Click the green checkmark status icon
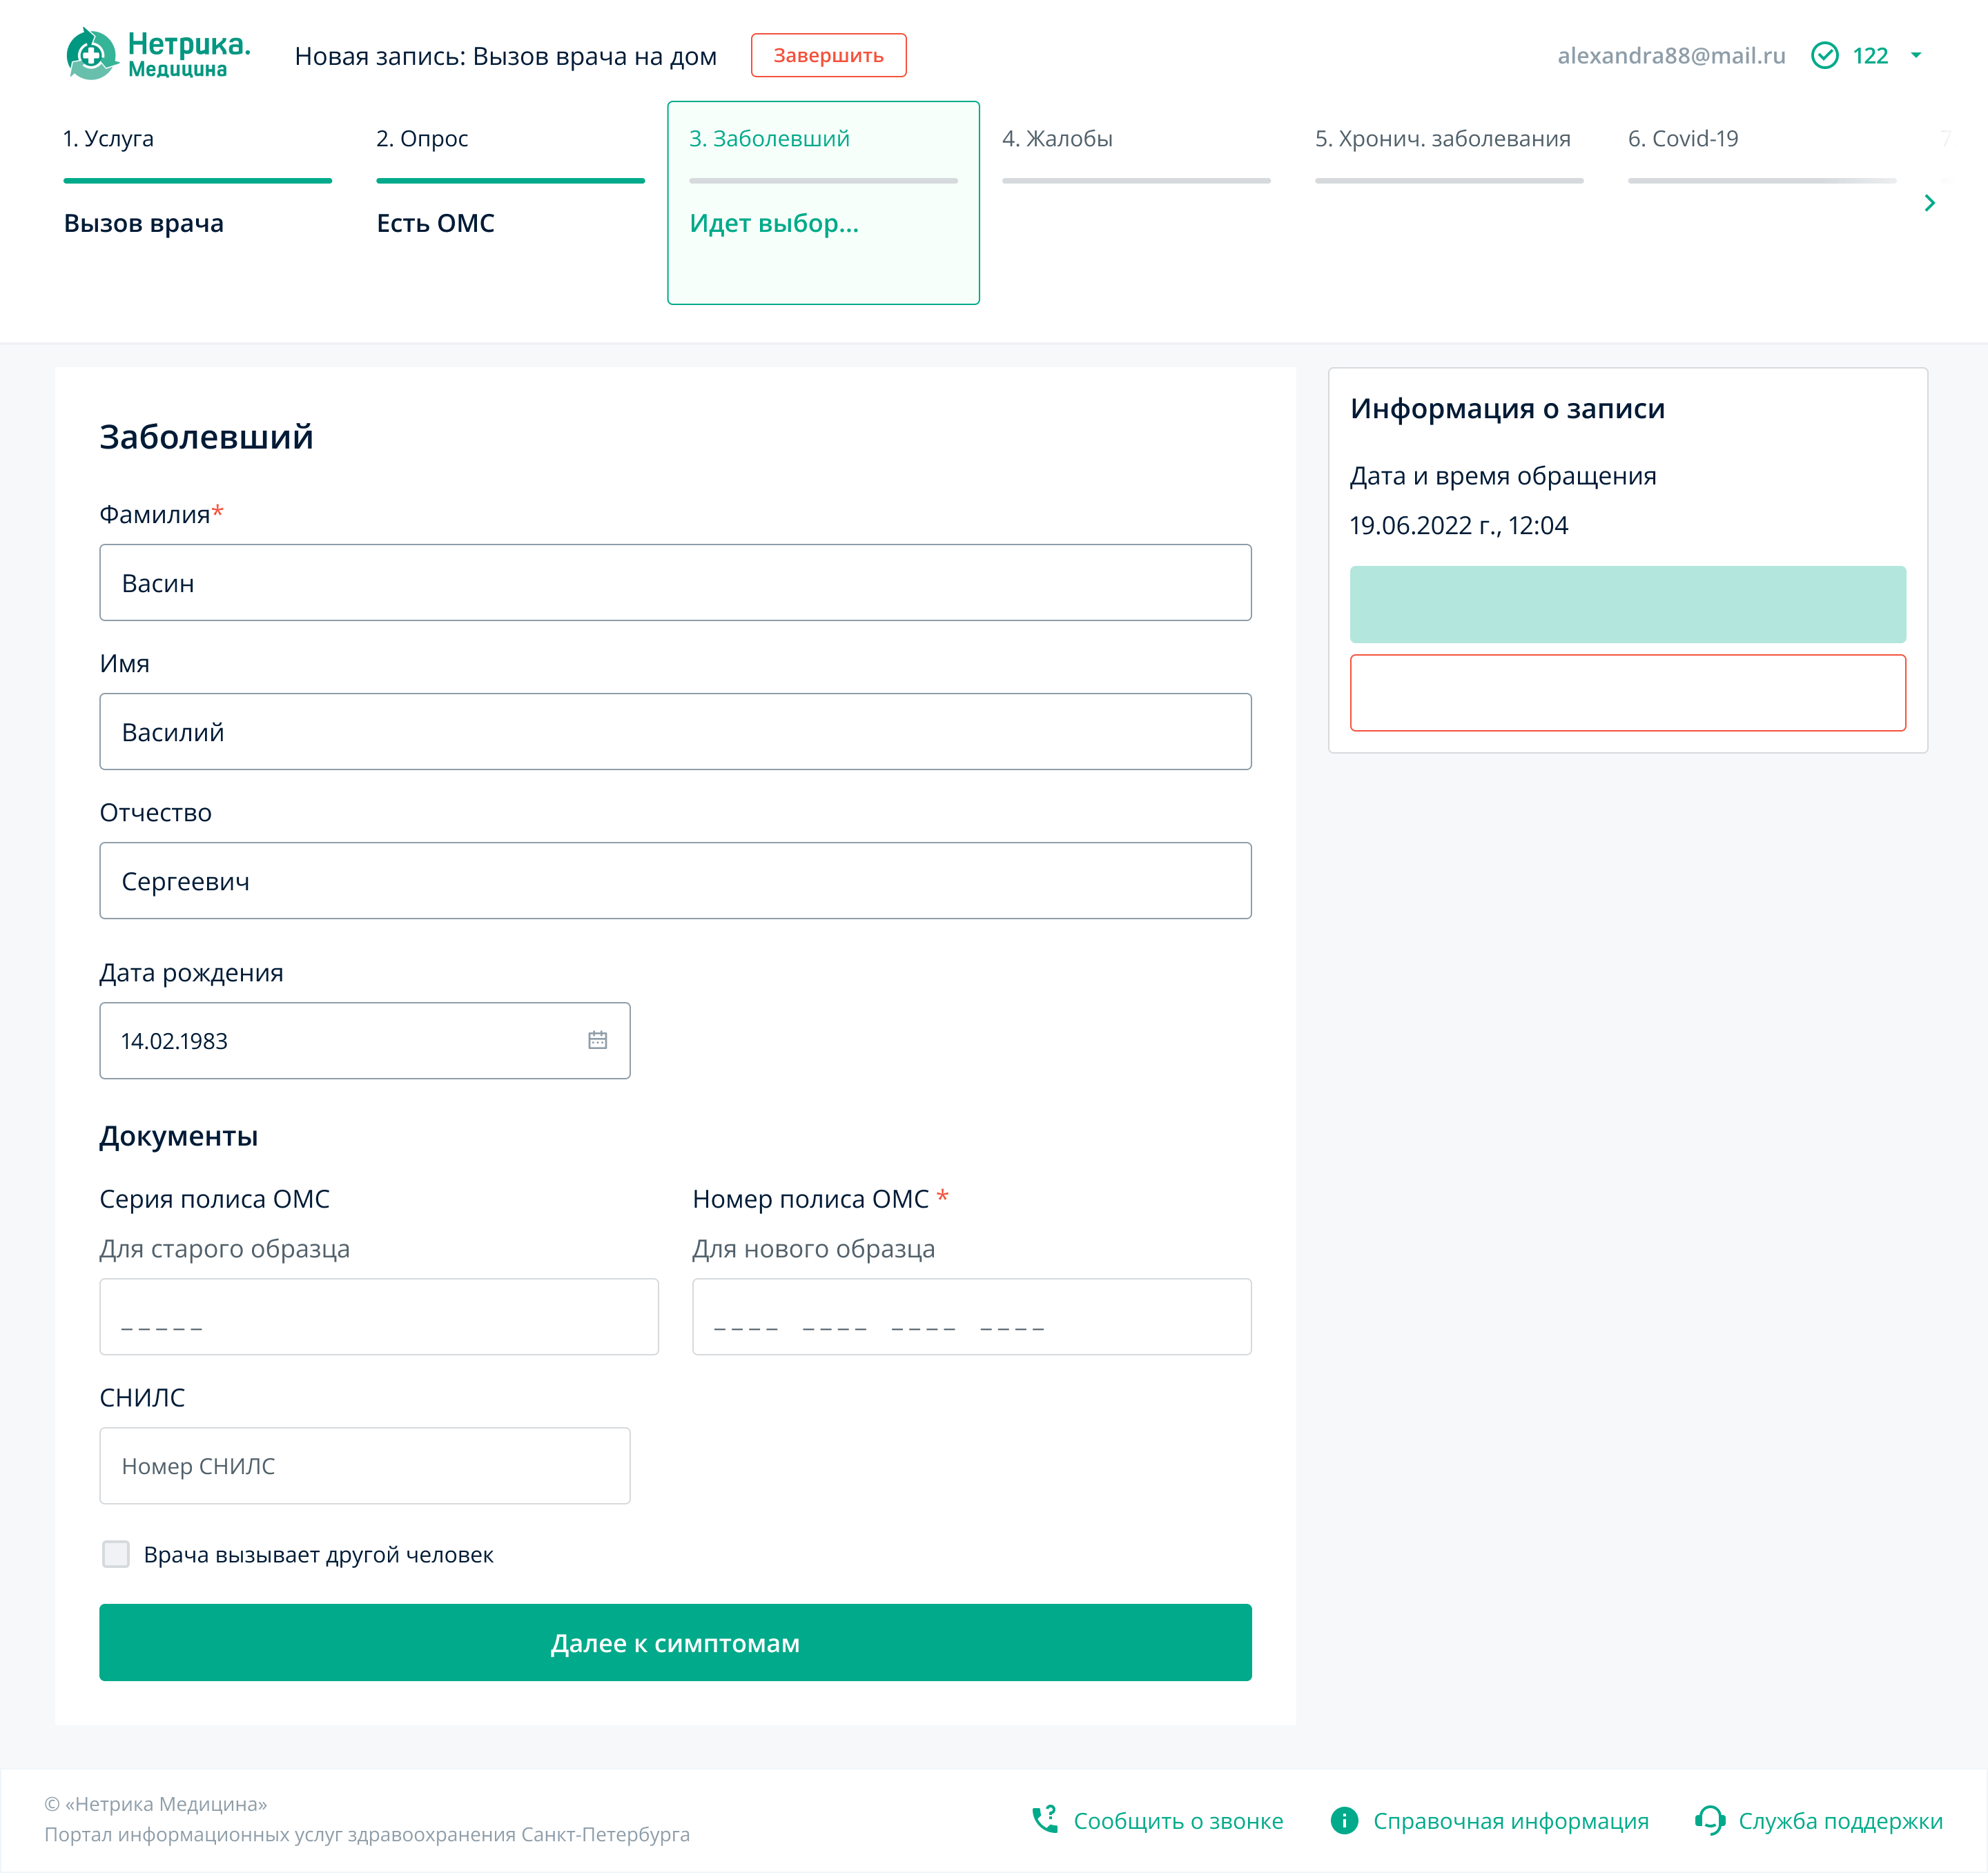Viewport: 1988px width, 1873px height. tap(1824, 55)
